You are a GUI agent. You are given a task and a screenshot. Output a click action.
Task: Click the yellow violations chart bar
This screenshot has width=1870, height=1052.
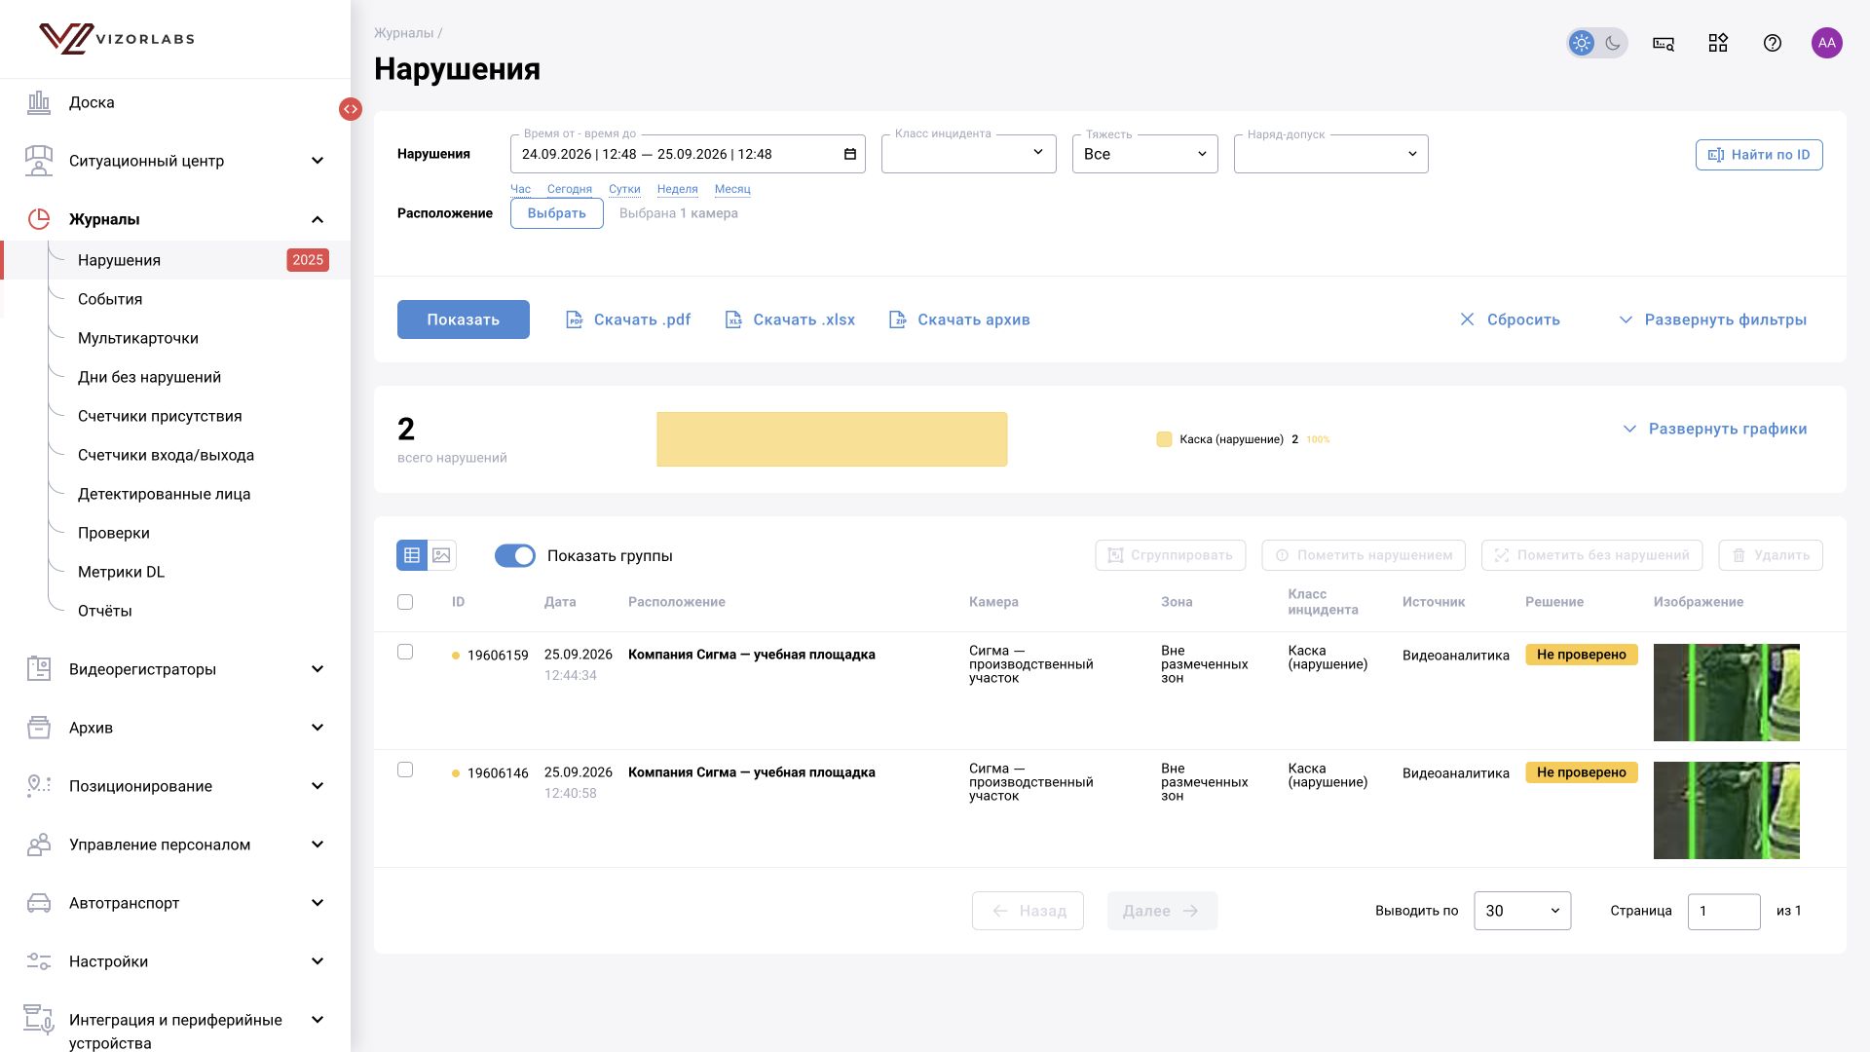point(832,439)
